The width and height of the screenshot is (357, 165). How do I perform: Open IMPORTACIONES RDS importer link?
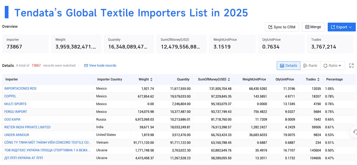pyautogui.click(x=20, y=88)
